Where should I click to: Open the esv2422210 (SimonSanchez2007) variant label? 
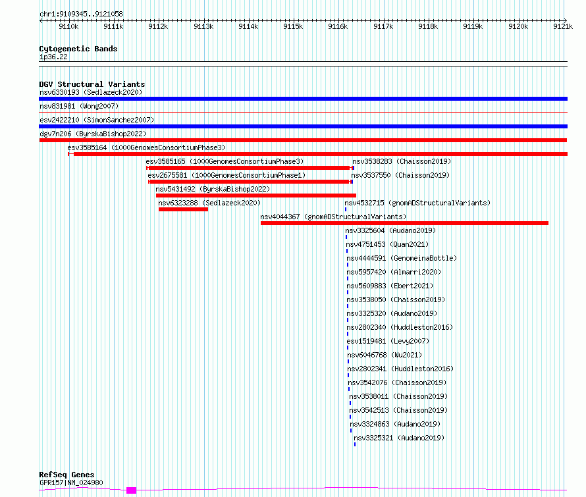click(97, 120)
